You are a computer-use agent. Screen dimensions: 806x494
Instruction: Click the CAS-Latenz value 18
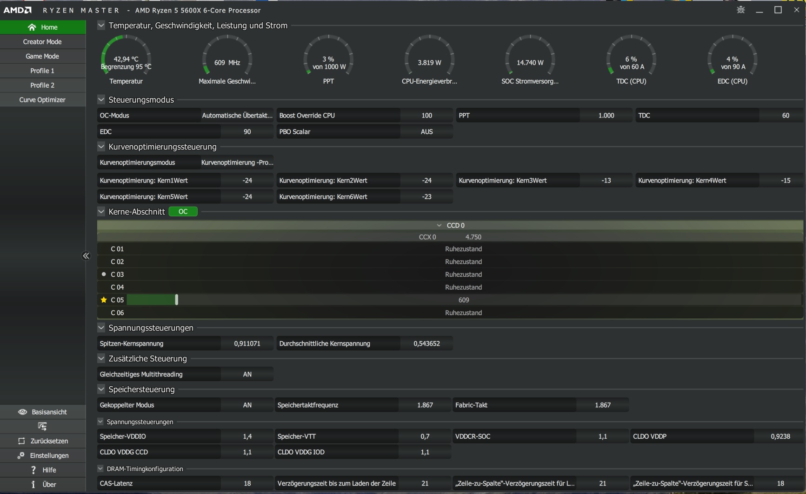(247, 483)
